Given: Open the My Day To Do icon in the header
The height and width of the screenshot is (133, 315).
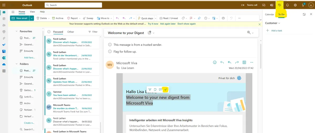Looking at the screenshot, I should tap(280, 5).
